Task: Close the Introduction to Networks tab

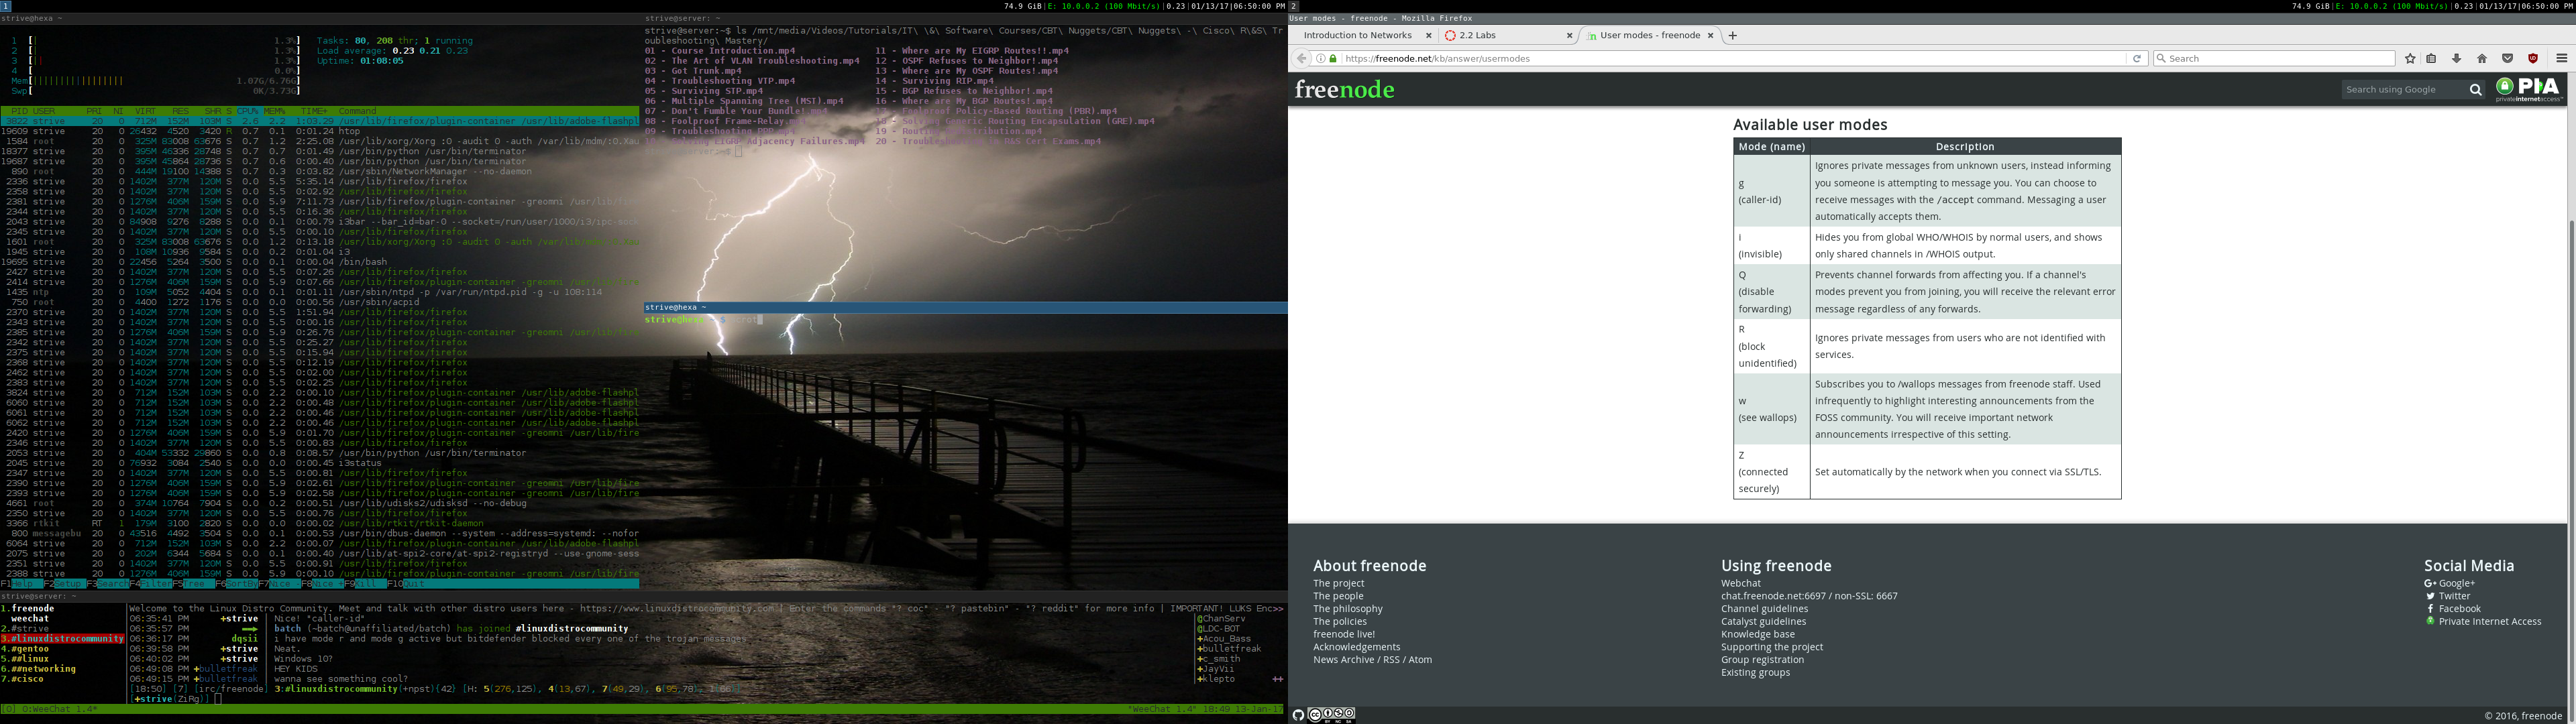Action: point(1428,35)
